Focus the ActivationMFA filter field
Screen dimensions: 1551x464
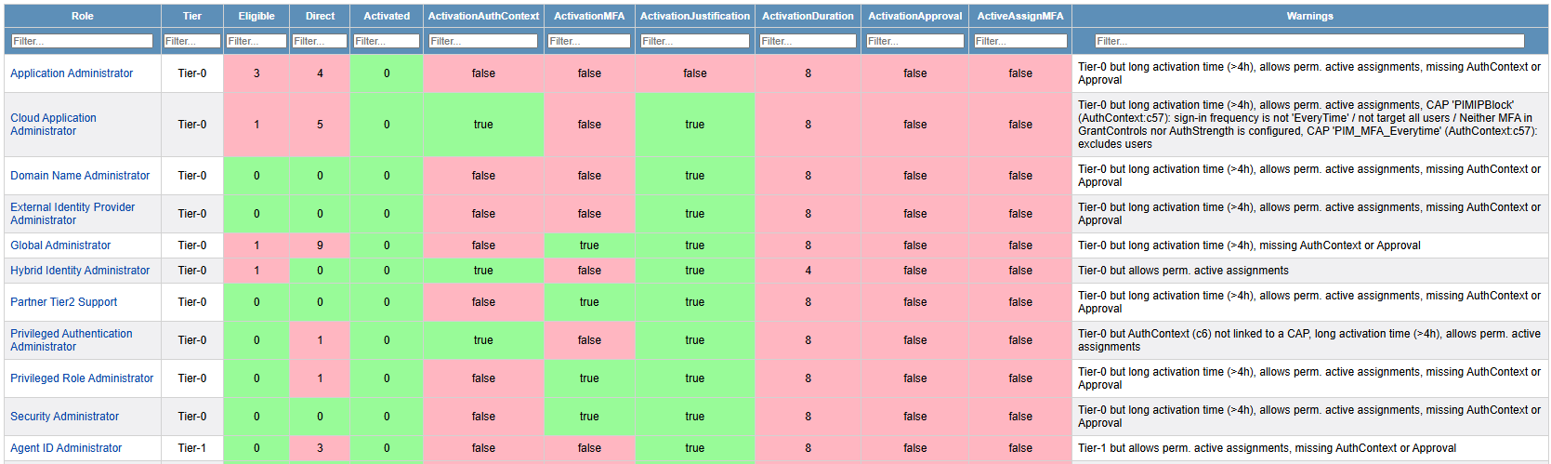(589, 41)
